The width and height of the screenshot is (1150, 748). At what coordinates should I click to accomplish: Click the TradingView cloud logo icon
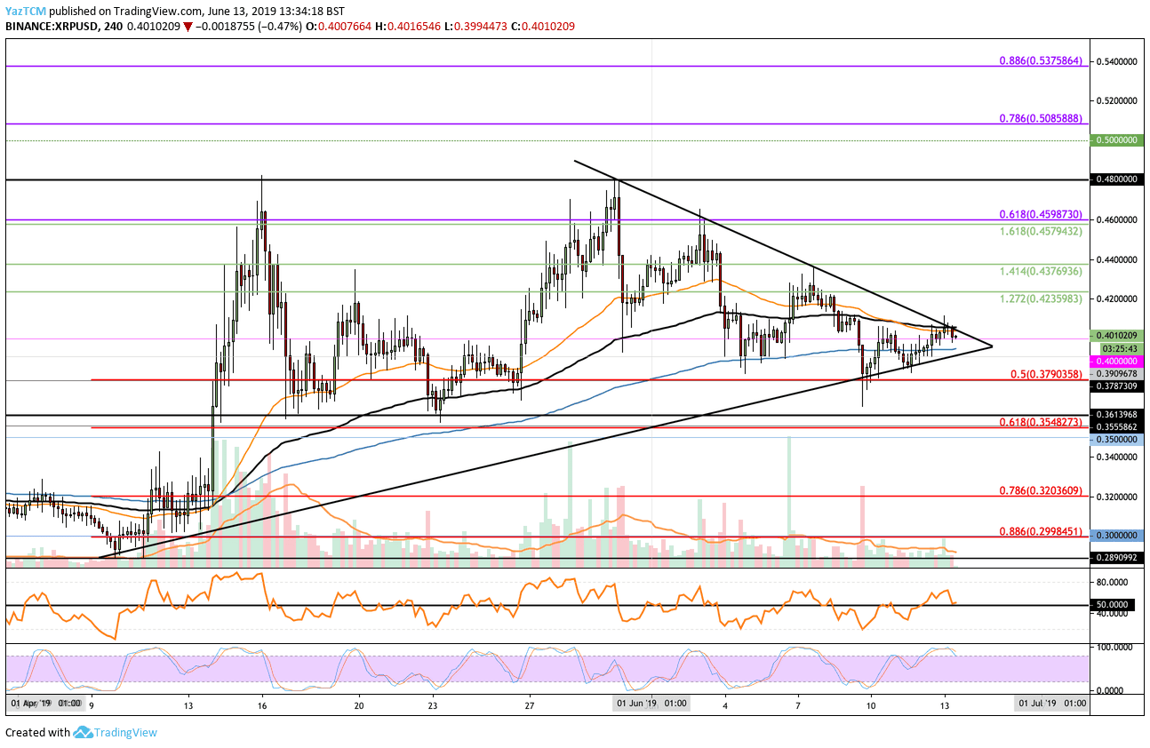click(x=84, y=733)
